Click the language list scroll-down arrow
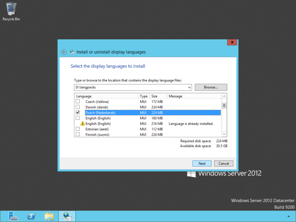 click(224, 134)
